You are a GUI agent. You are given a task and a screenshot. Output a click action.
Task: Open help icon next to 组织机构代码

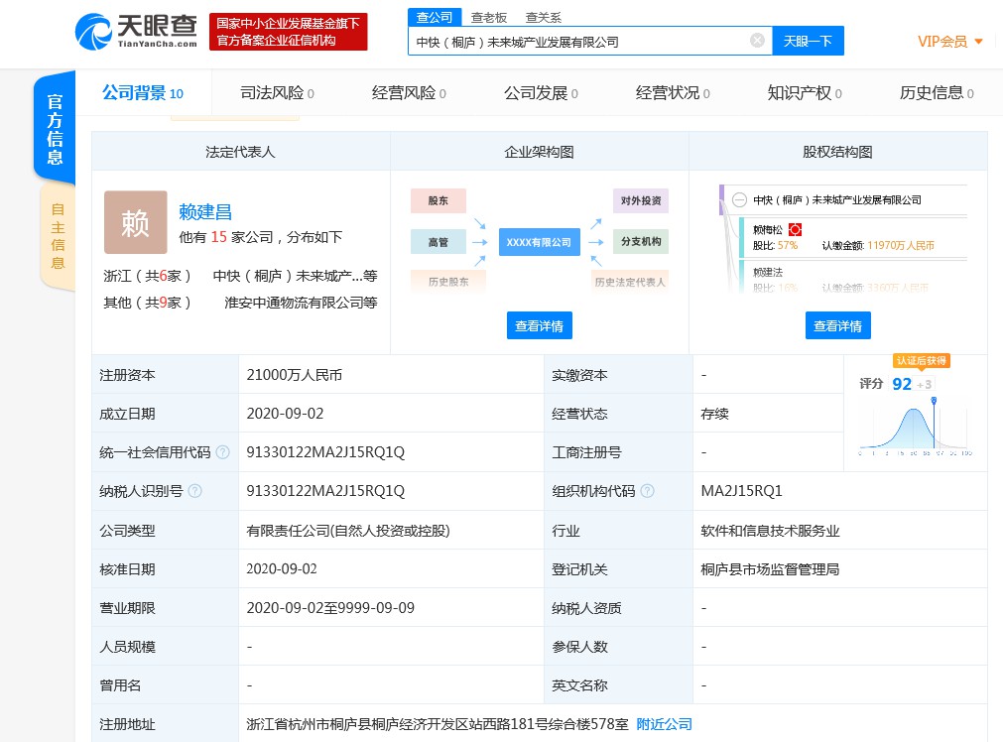pyautogui.click(x=648, y=491)
